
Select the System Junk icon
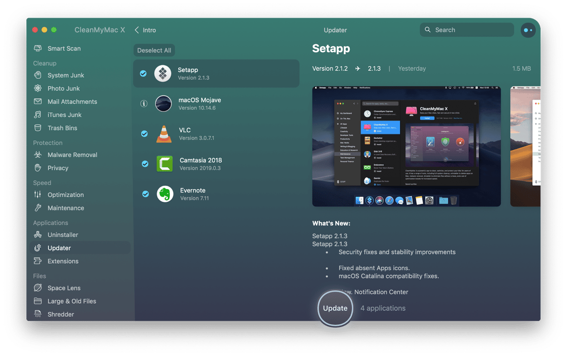(38, 75)
